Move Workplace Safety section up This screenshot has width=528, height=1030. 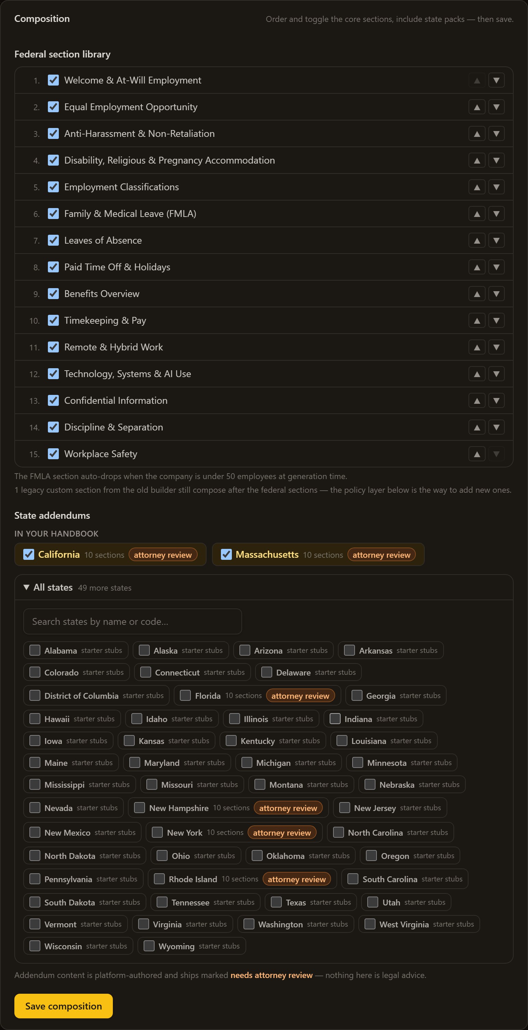pyautogui.click(x=477, y=454)
